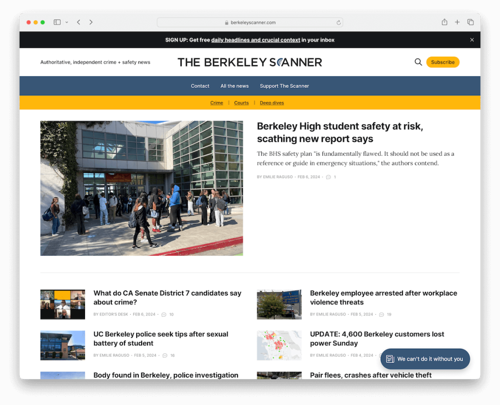The height and width of the screenshot is (405, 500).
Task: Open Support The Scanner menu item
Action: [x=284, y=86]
